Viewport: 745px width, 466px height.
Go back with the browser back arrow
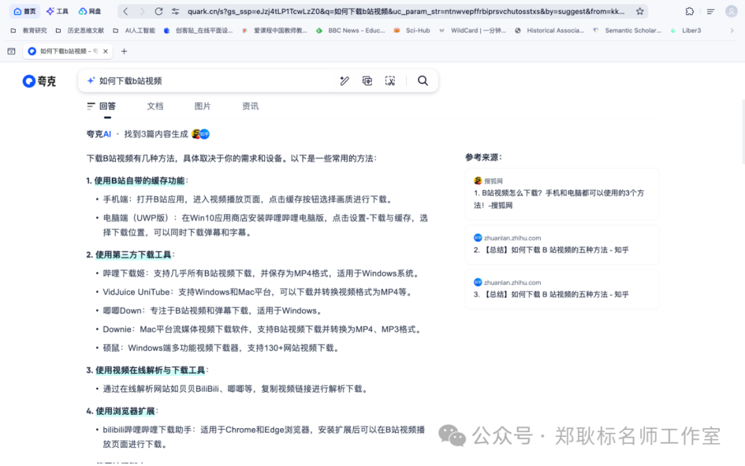tap(126, 12)
